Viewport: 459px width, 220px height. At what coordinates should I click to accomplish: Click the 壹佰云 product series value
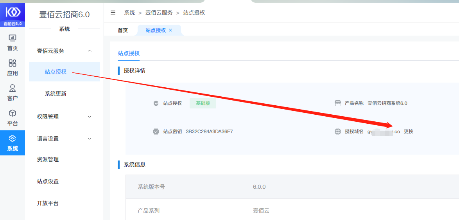point(261,211)
